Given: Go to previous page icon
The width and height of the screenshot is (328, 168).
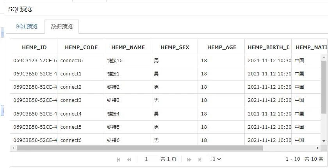Looking at the screenshot, I should (x=129, y=159).
